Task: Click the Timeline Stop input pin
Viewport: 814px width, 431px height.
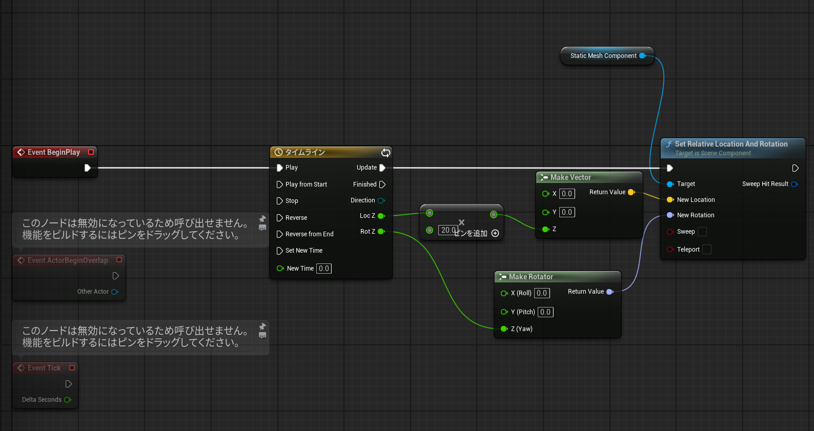Action: (x=280, y=201)
